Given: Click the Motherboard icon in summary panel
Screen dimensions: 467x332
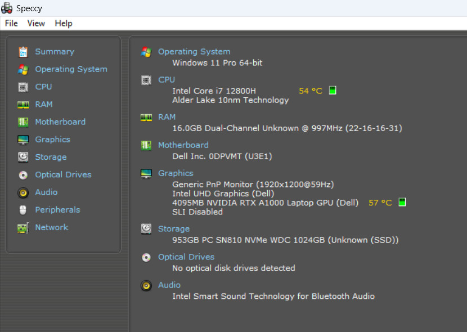Looking at the screenshot, I should [x=146, y=145].
